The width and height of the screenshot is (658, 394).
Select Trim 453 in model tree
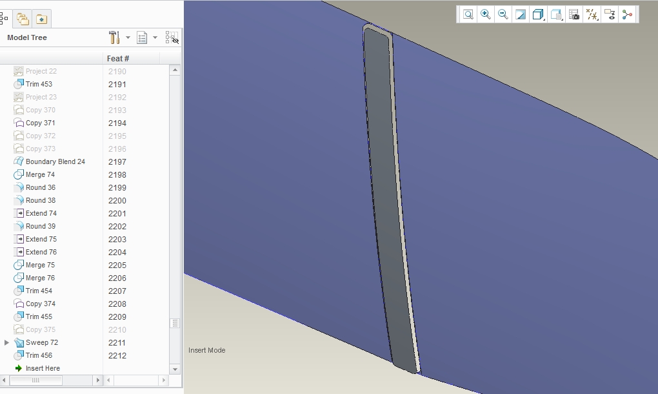(39, 84)
